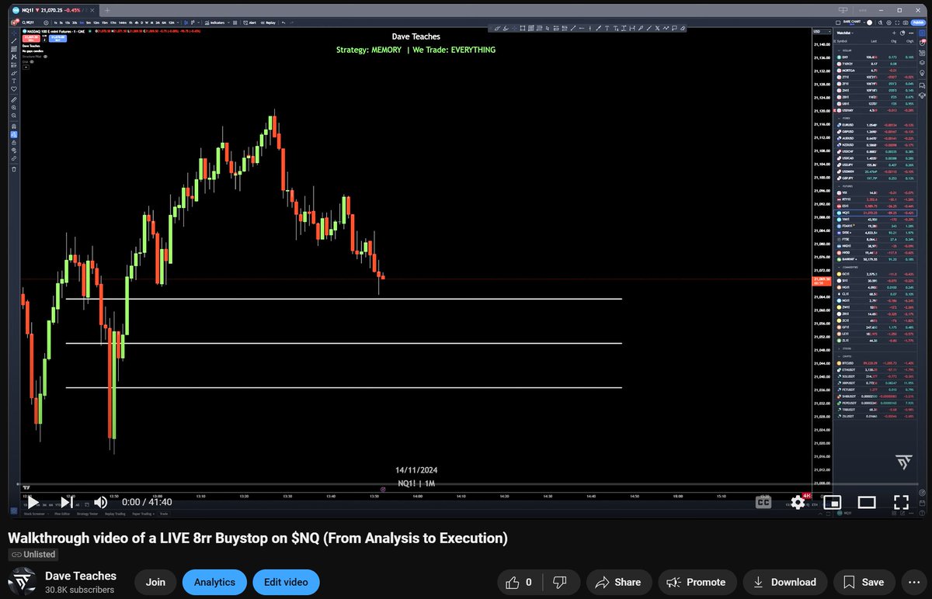Toggle theater mode on the player
The image size is (932, 599).
click(x=867, y=502)
